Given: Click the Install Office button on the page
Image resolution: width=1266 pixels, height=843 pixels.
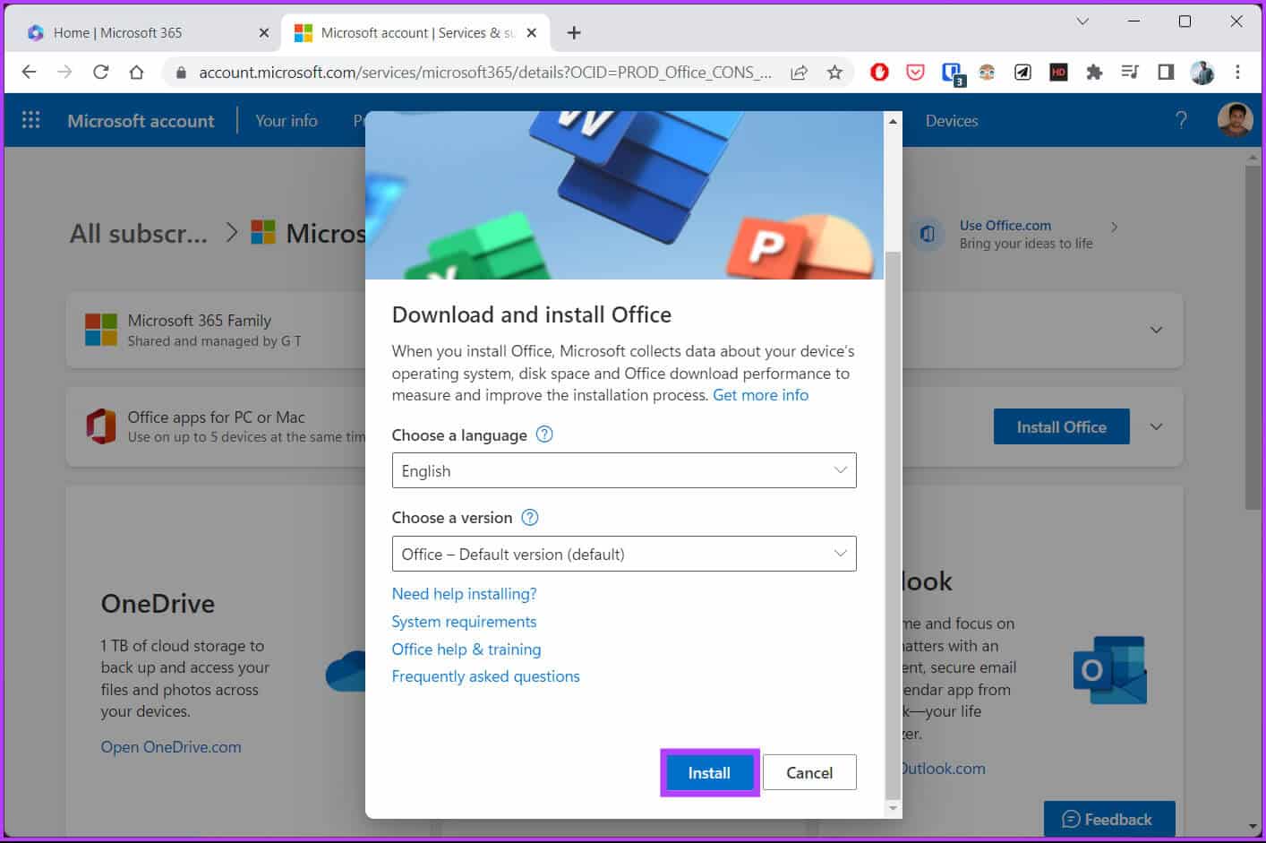Looking at the screenshot, I should (x=1061, y=427).
